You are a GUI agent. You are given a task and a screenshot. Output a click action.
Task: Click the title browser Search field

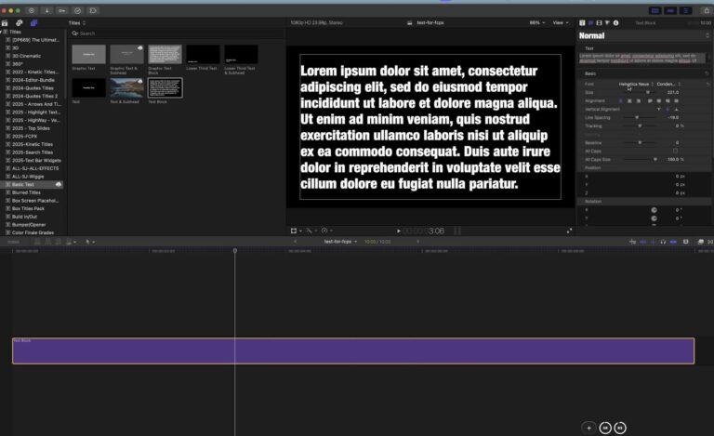(x=177, y=33)
